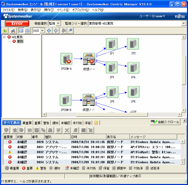The width and height of the screenshot is (188, 185).
Task: Open the 機能選択 dropdown
Action: (58, 23)
